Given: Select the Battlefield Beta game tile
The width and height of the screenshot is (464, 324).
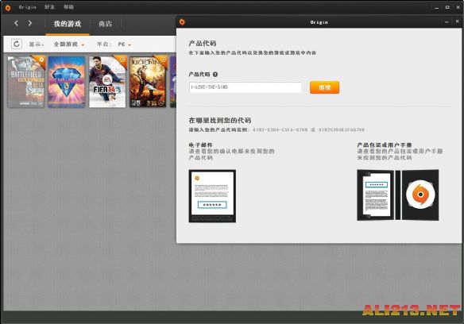Looking at the screenshot, I should pyautogui.click(x=26, y=82).
